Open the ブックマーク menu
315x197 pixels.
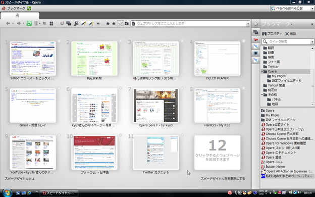(16, 9)
